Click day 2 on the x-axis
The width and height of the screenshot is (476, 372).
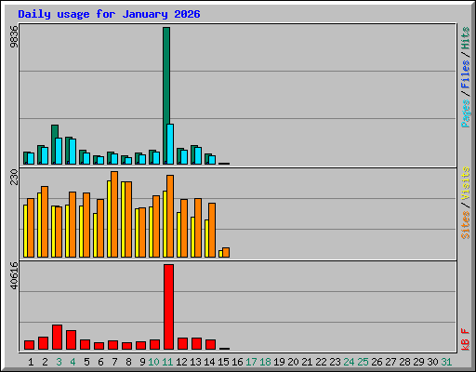[45, 362]
